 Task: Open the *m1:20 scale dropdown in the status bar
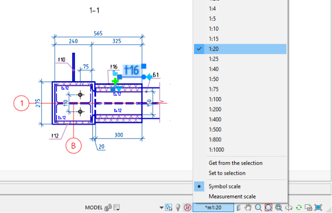(x=213, y=207)
